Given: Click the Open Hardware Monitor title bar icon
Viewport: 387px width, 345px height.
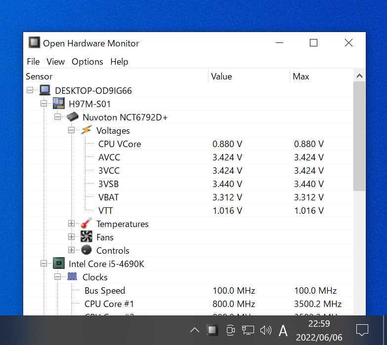Looking at the screenshot, I should (34, 42).
